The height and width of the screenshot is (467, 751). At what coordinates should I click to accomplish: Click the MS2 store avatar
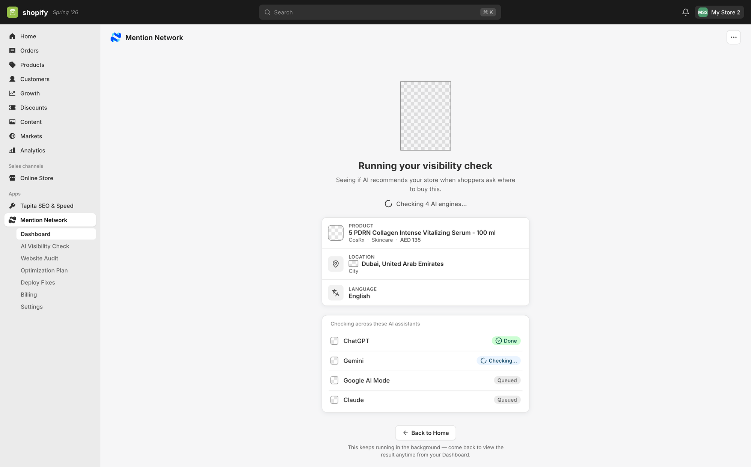pyautogui.click(x=703, y=12)
